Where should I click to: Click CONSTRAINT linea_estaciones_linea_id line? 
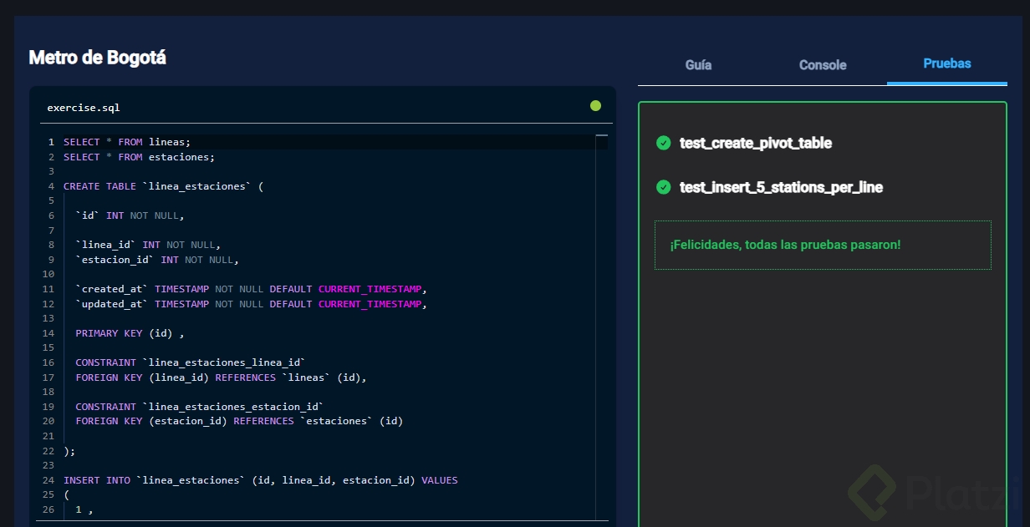pyautogui.click(x=191, y=362)
